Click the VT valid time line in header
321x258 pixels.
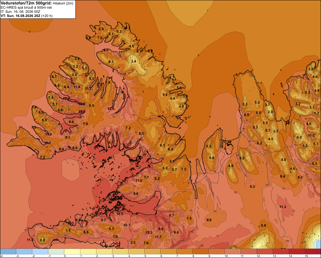pos(27,16)
